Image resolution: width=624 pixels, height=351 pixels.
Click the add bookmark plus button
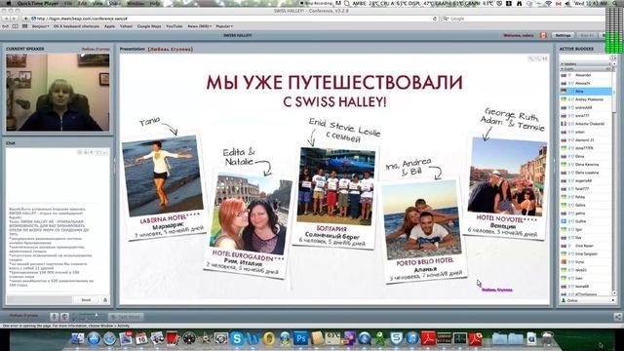click(x=25, y=19)
